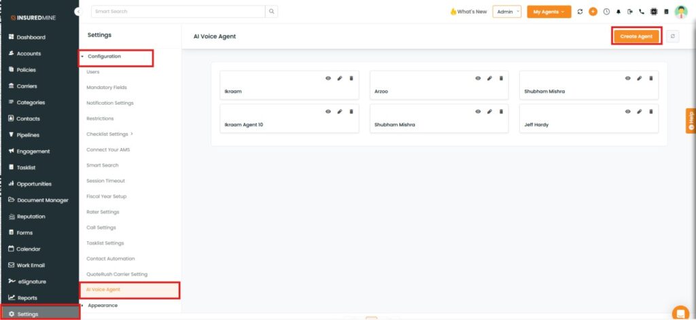Click the Create Agent button
Screen dimensions: 696x320
coord(636,36)
